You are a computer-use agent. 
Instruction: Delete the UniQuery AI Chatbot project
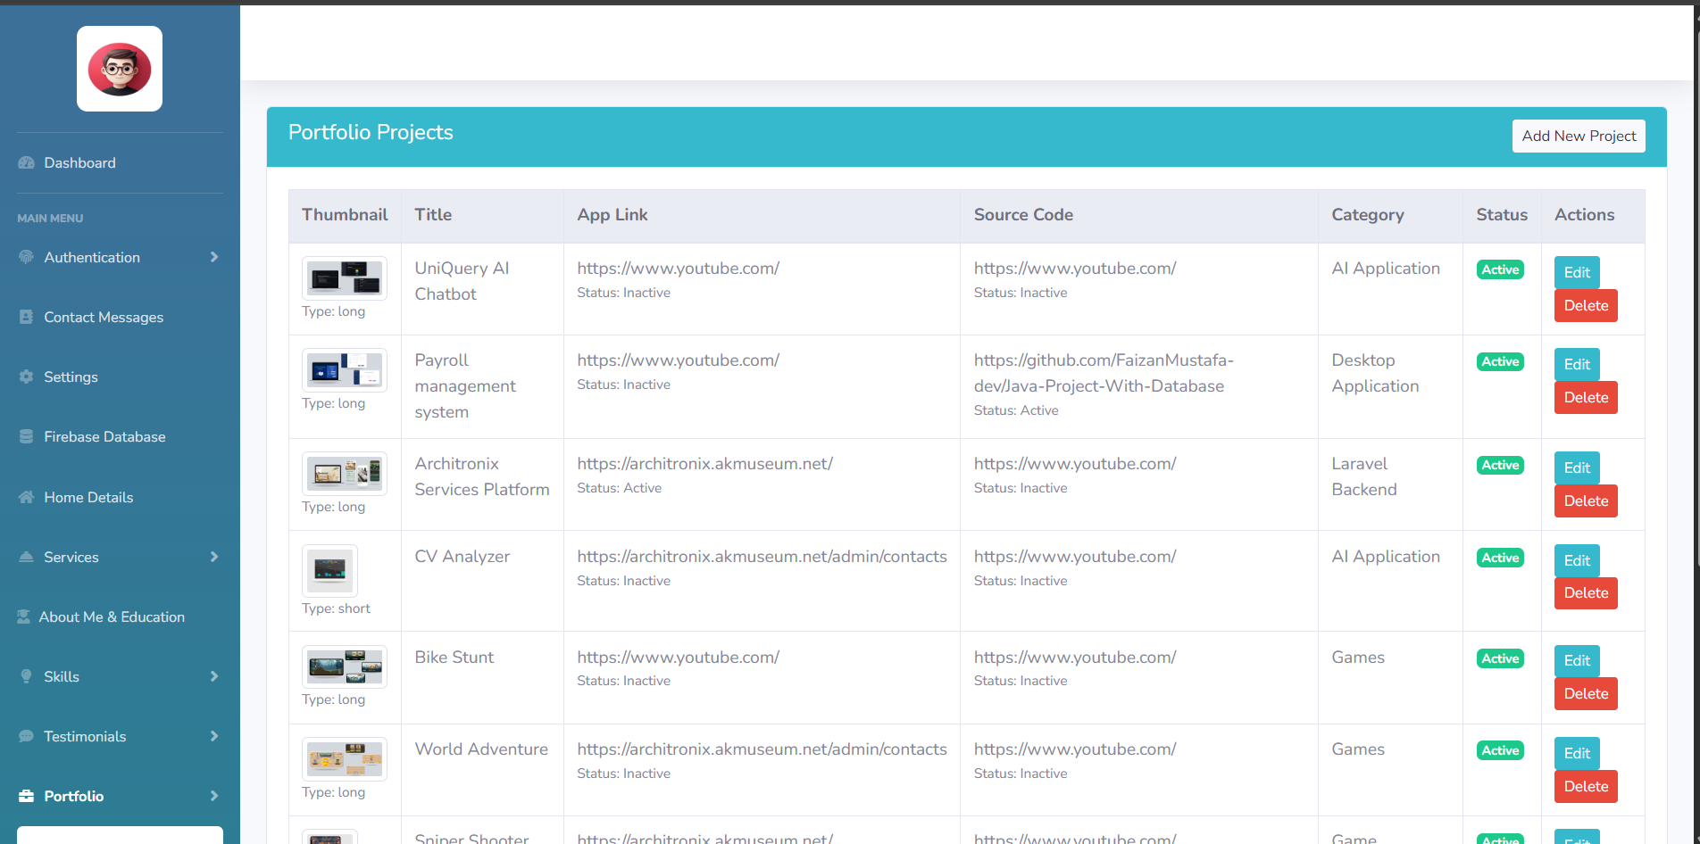pyautogui.click(x=1586, y=305)
